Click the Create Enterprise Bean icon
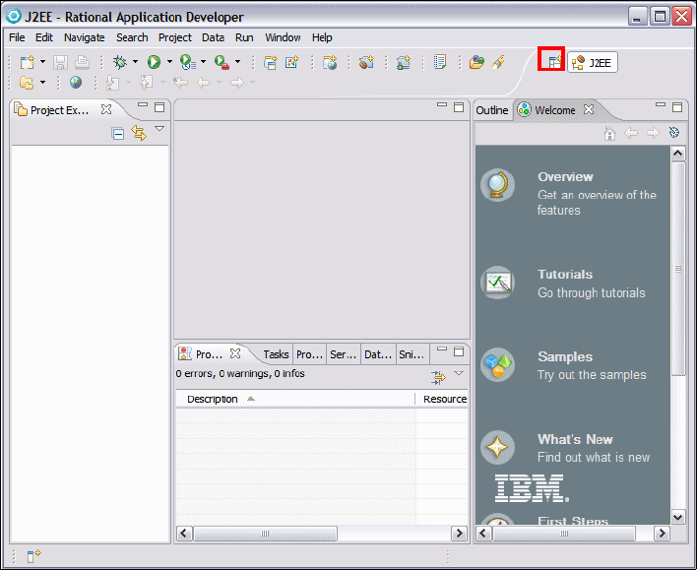This screenshot has height=570, width=697. pos(366,62)
